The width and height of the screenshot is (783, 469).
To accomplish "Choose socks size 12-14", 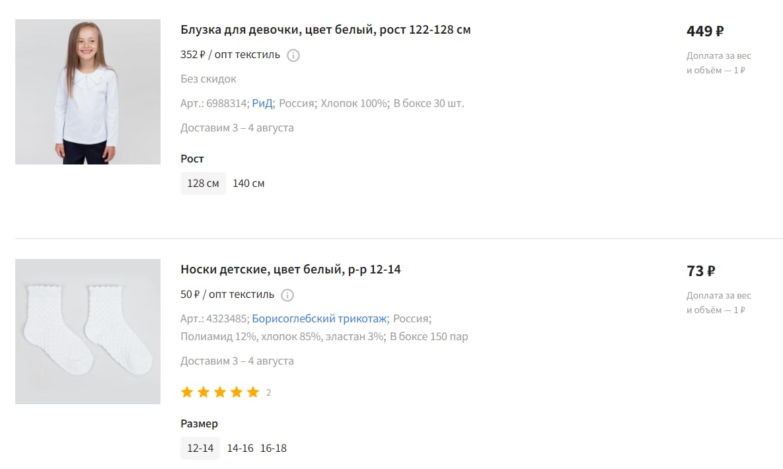I will point(200,448).
